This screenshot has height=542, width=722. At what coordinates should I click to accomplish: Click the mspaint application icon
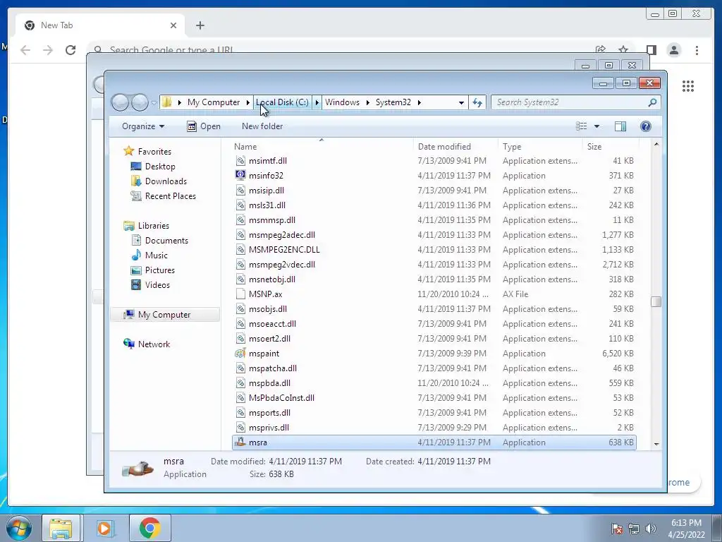click(x=240, y=353)
